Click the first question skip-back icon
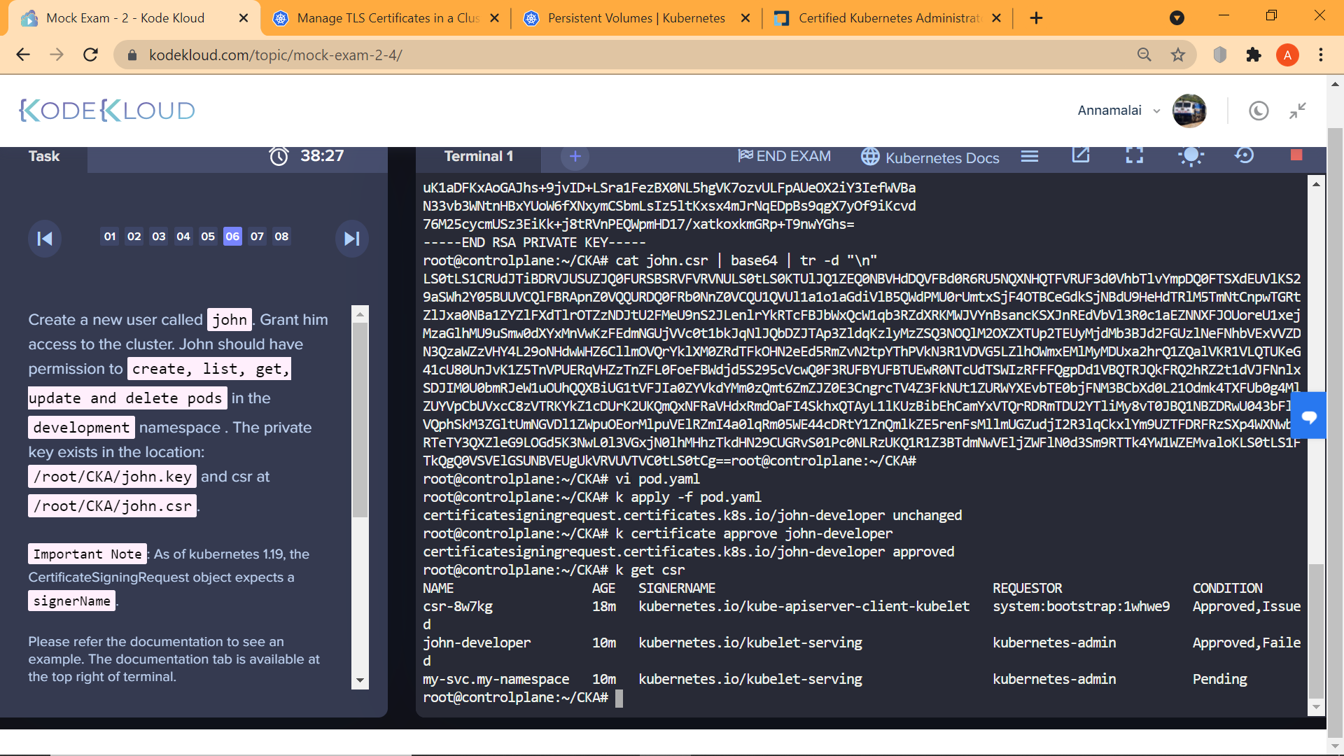 coord(45,239)
